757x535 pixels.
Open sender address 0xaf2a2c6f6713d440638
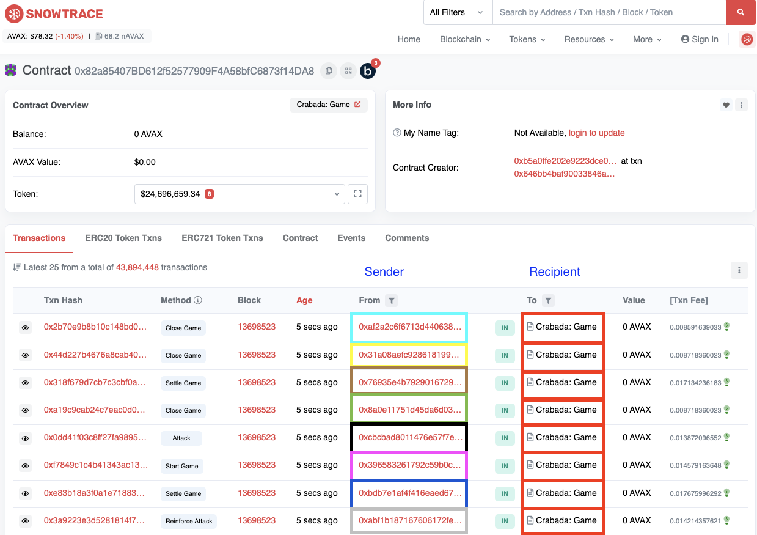(x=410, y=327)
